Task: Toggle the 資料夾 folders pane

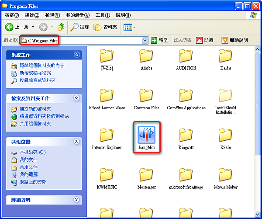Action: [105, 27]
